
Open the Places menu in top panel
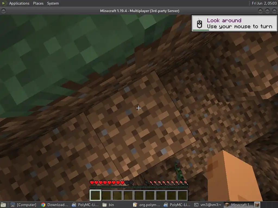[38, 3]
